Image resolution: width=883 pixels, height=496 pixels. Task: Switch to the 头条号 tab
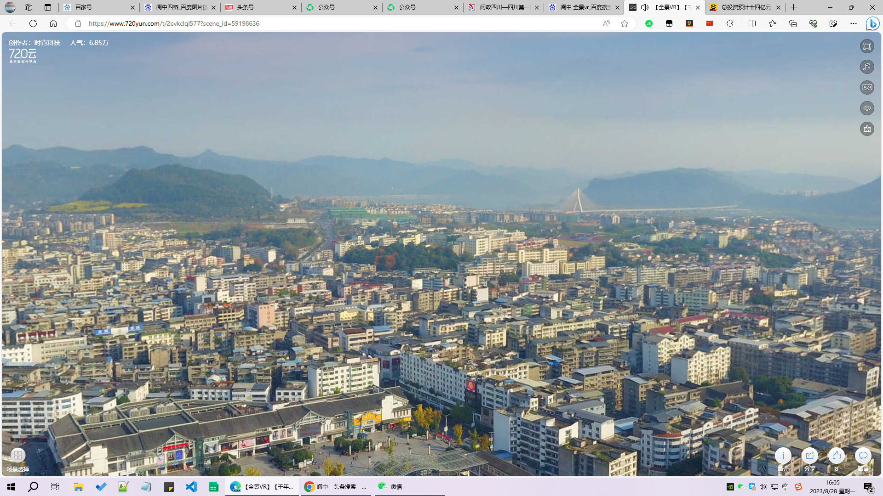pyautogui.click(x=261, y=7)
